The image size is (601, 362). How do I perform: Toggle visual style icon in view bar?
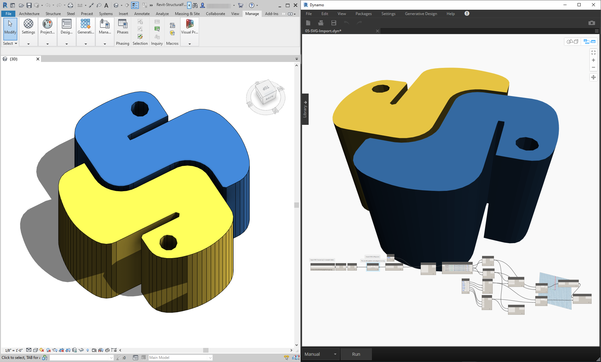[x=35, y=350]
